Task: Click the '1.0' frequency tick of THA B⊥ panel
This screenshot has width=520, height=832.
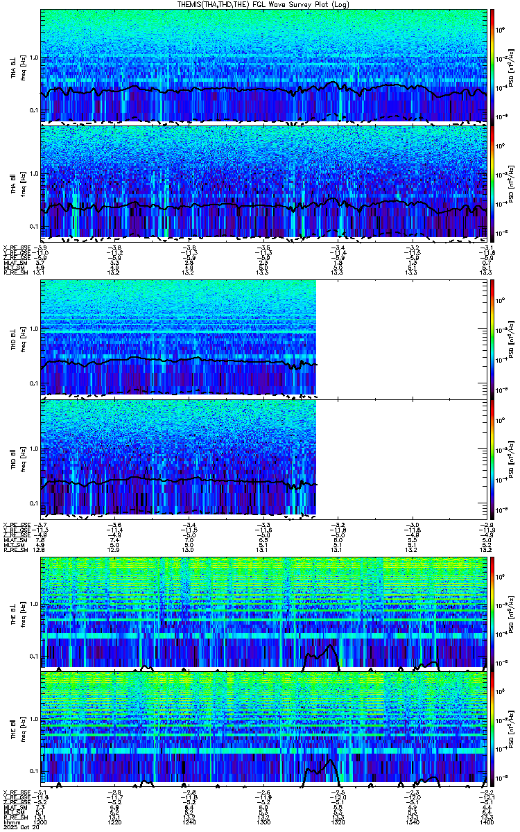Action: point(33,58)
